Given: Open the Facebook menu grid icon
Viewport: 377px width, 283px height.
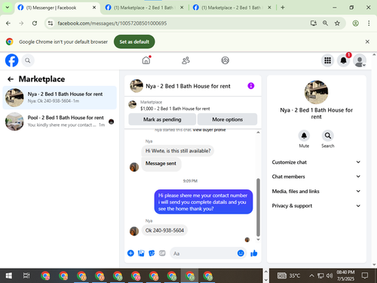Looking at the screenshot, I should 327,60.
